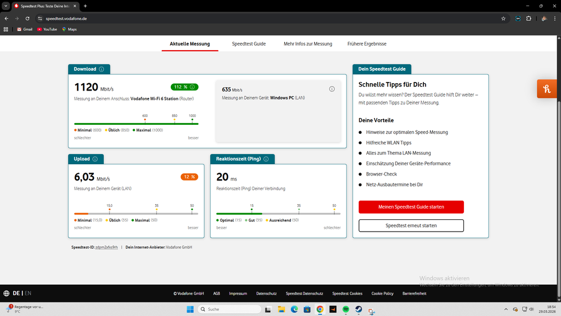The width and height of the screenshot is (561, 316).
Task: Open info icon in 635 Mbit/s device card
Action: [332, 89]
